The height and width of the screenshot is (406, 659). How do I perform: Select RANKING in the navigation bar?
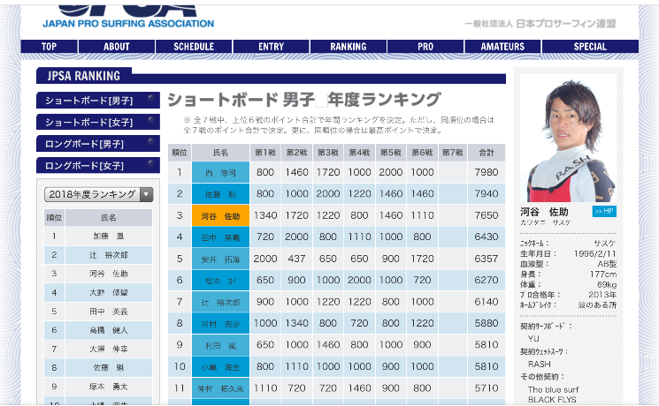[348, 47]
